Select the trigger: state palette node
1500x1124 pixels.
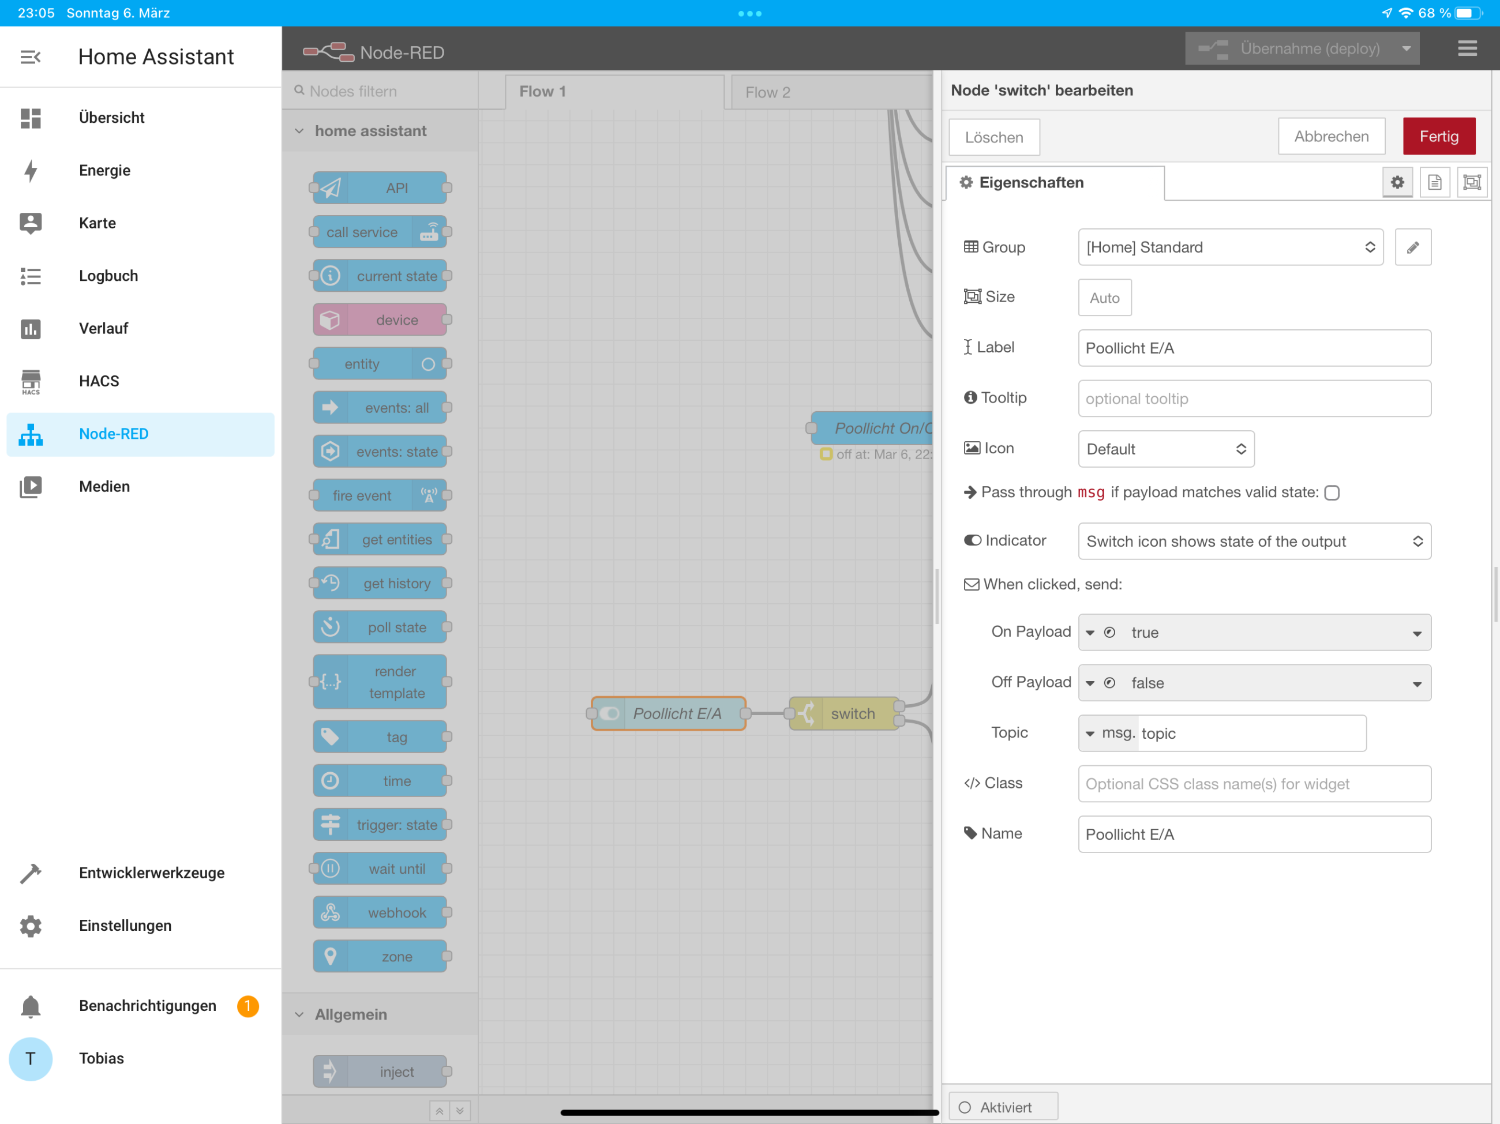tap(380, 825)
